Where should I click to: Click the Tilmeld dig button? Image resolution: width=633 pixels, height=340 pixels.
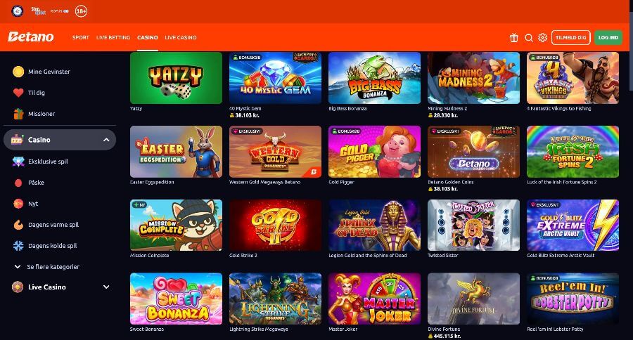(x=571, y=37)
